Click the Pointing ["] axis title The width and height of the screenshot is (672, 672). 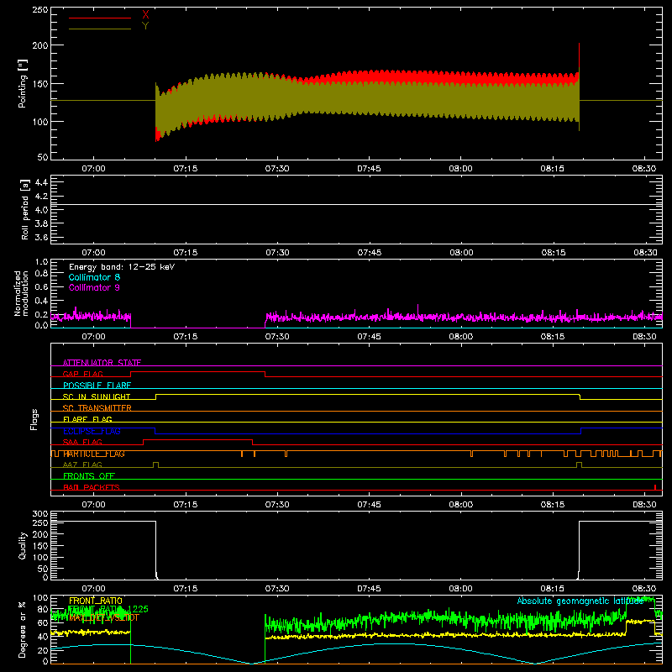(x=23, y=83)
